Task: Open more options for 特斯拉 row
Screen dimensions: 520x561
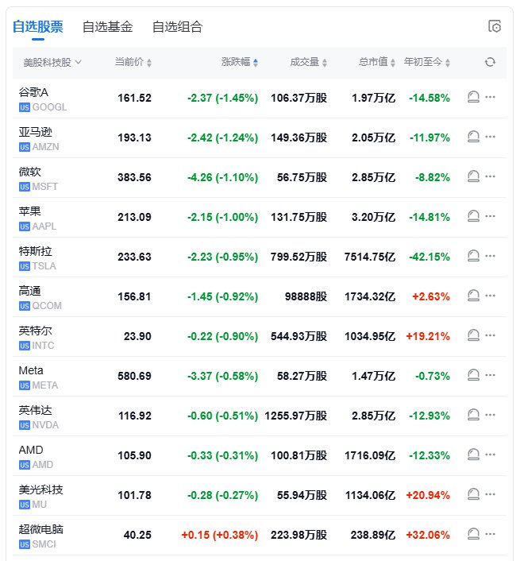Action: pos(491,256)
